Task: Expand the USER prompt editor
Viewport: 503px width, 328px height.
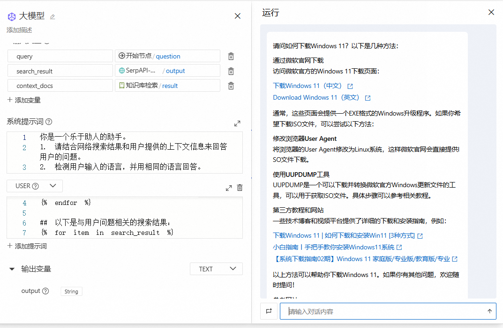Action: point(229,188)
